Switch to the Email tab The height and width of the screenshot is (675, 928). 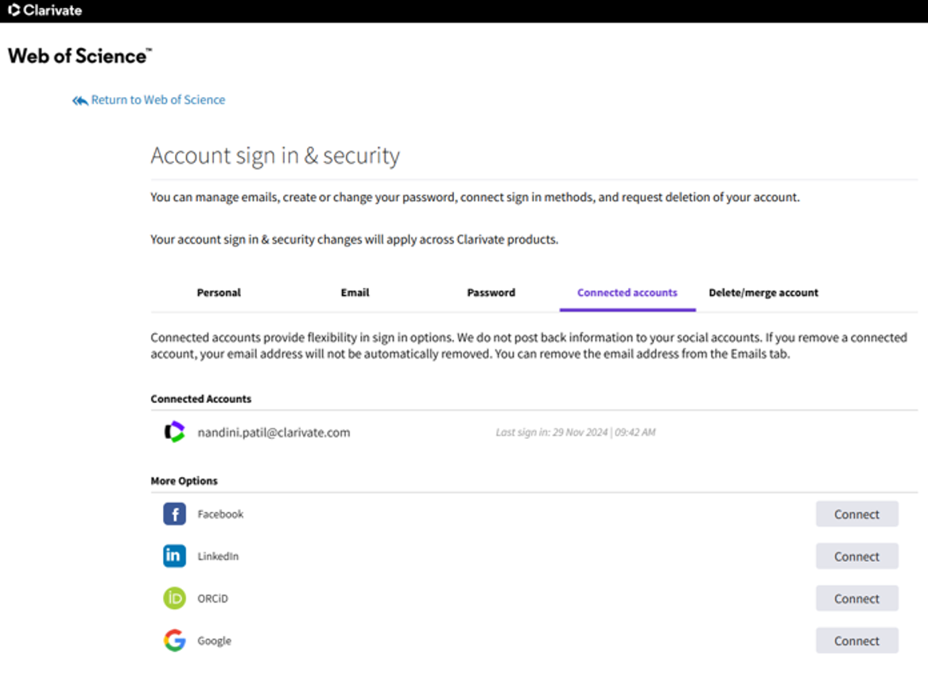pos(355,293)
